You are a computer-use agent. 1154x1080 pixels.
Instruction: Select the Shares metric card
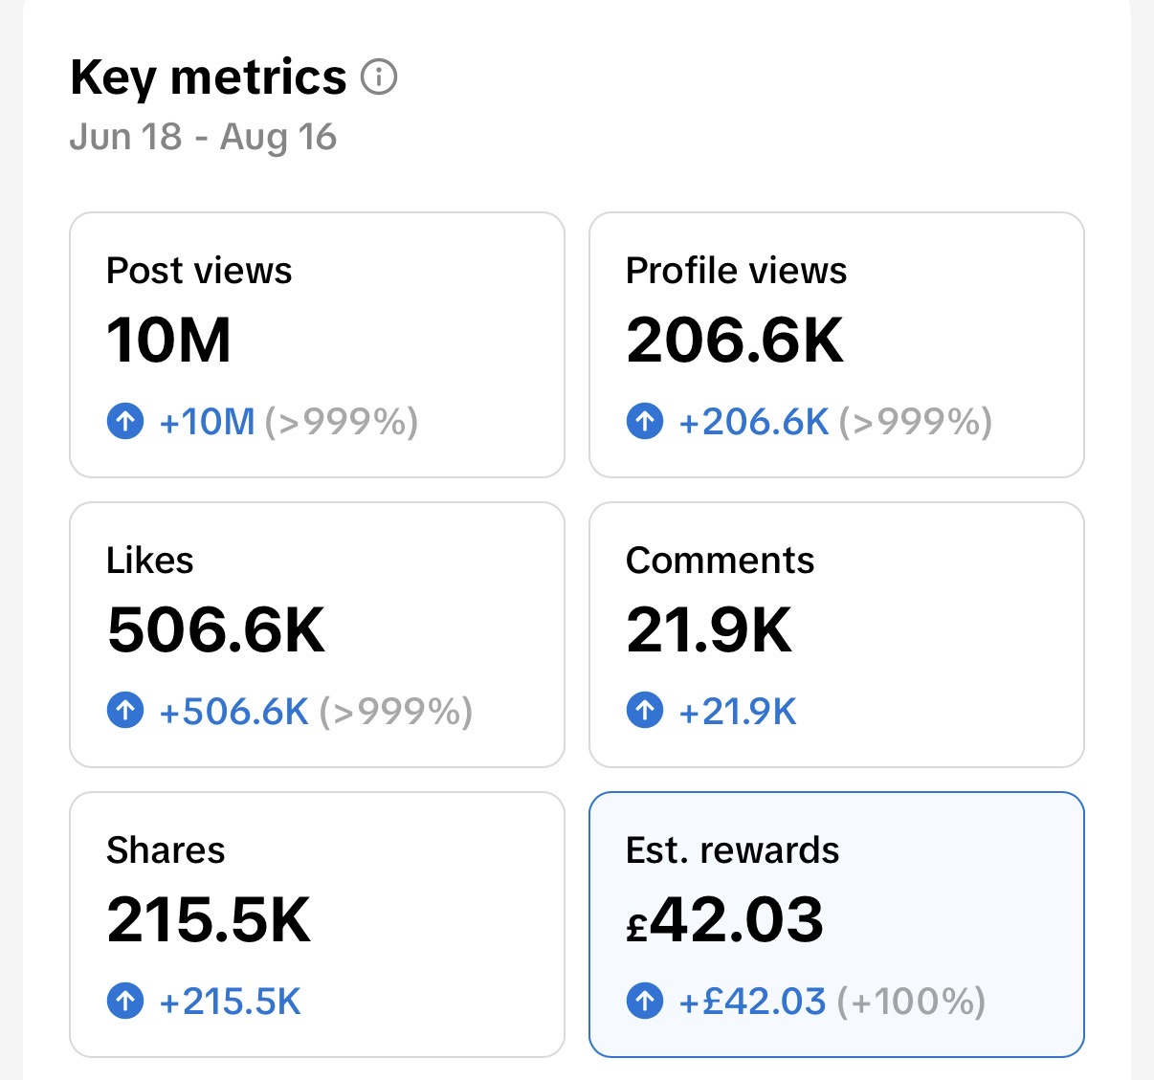click(317, 924)
